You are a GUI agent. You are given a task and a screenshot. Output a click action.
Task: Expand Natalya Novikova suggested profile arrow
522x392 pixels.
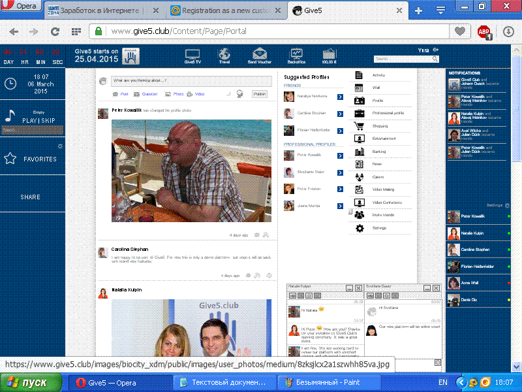coord(341,97)
